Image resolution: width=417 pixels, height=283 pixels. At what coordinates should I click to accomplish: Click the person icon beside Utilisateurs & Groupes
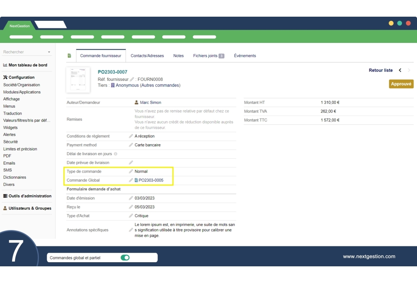click(x=5, y=208)
